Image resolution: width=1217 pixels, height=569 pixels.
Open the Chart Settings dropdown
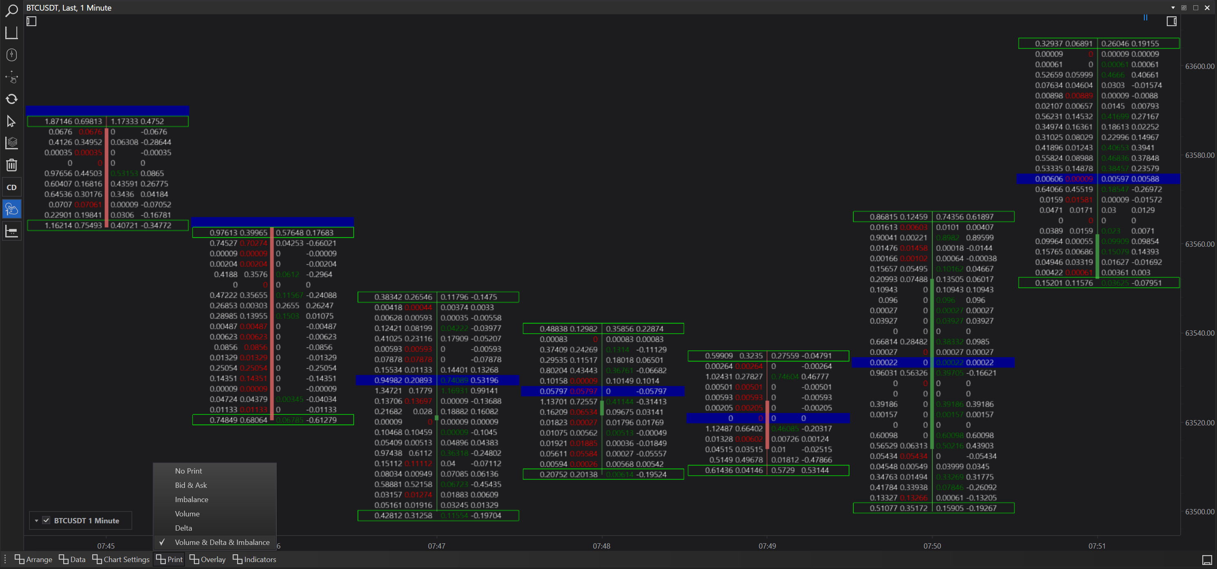[x=121, y=559]
